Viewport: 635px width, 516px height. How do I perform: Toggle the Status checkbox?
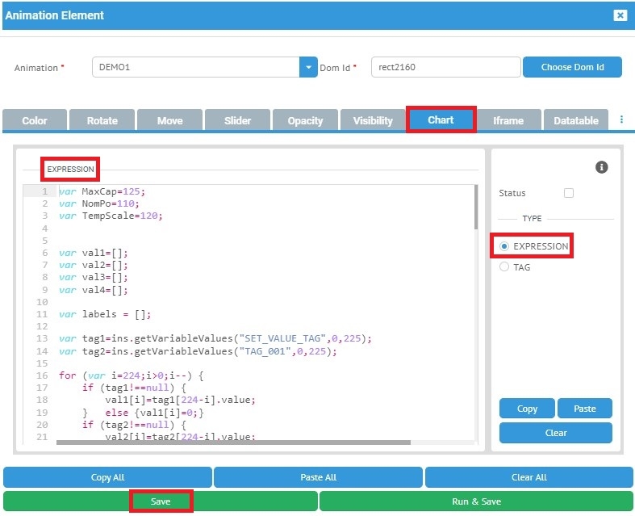(569, 193)
